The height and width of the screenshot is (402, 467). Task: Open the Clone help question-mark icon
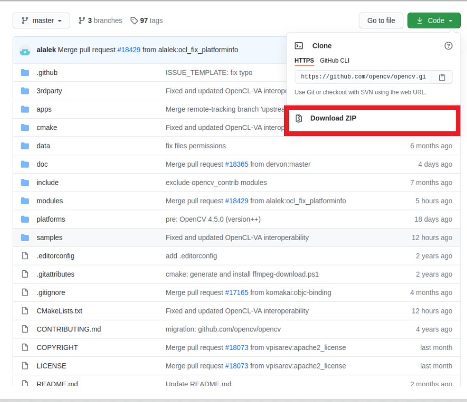pyautogui.click(x=448, y=46)
